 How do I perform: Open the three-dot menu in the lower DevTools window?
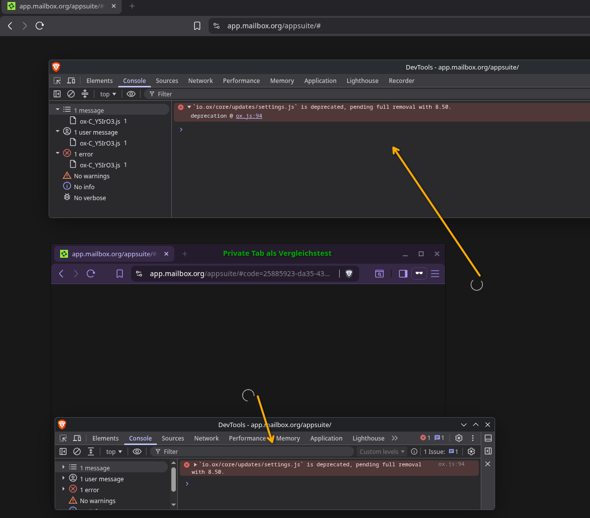point(473,438)
